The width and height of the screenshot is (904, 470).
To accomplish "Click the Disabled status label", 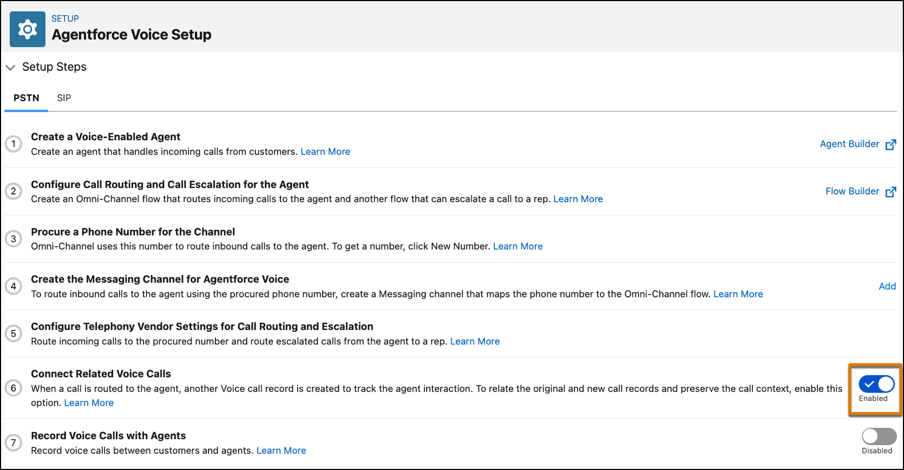I will [877, 451].
